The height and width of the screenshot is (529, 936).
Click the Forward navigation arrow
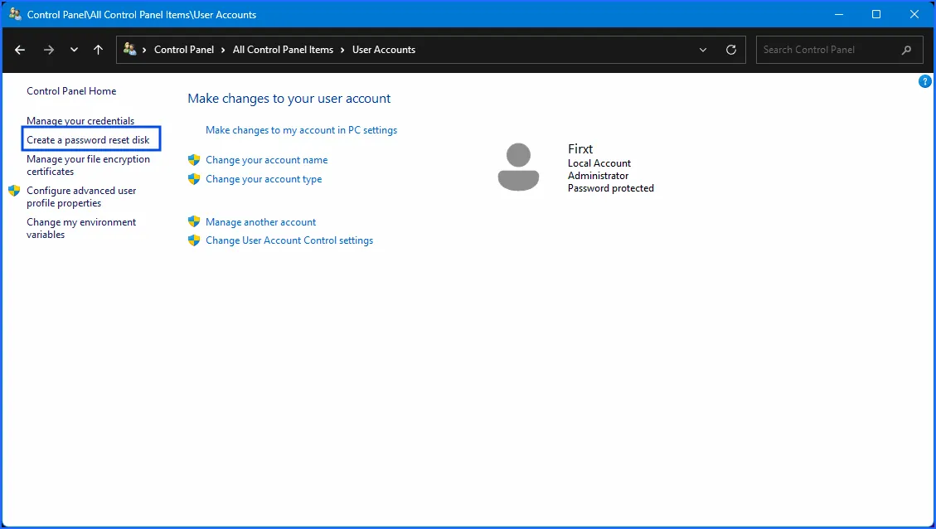pos(49,50)
